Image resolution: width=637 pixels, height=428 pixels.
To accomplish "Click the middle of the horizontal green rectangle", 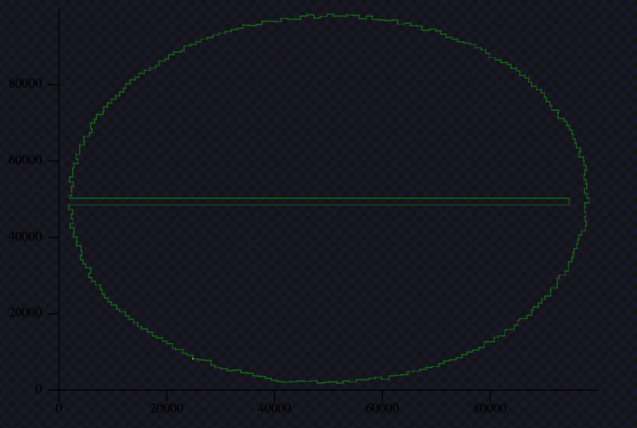I will click(319, 201).
